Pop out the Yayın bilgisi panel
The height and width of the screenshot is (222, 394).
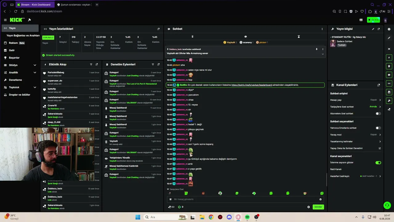click(x=379, y=29)
